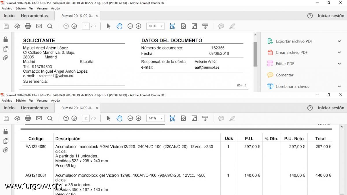Click the fit full page icon in the 103% window
The image size is (347, 195).
(183, 26)
